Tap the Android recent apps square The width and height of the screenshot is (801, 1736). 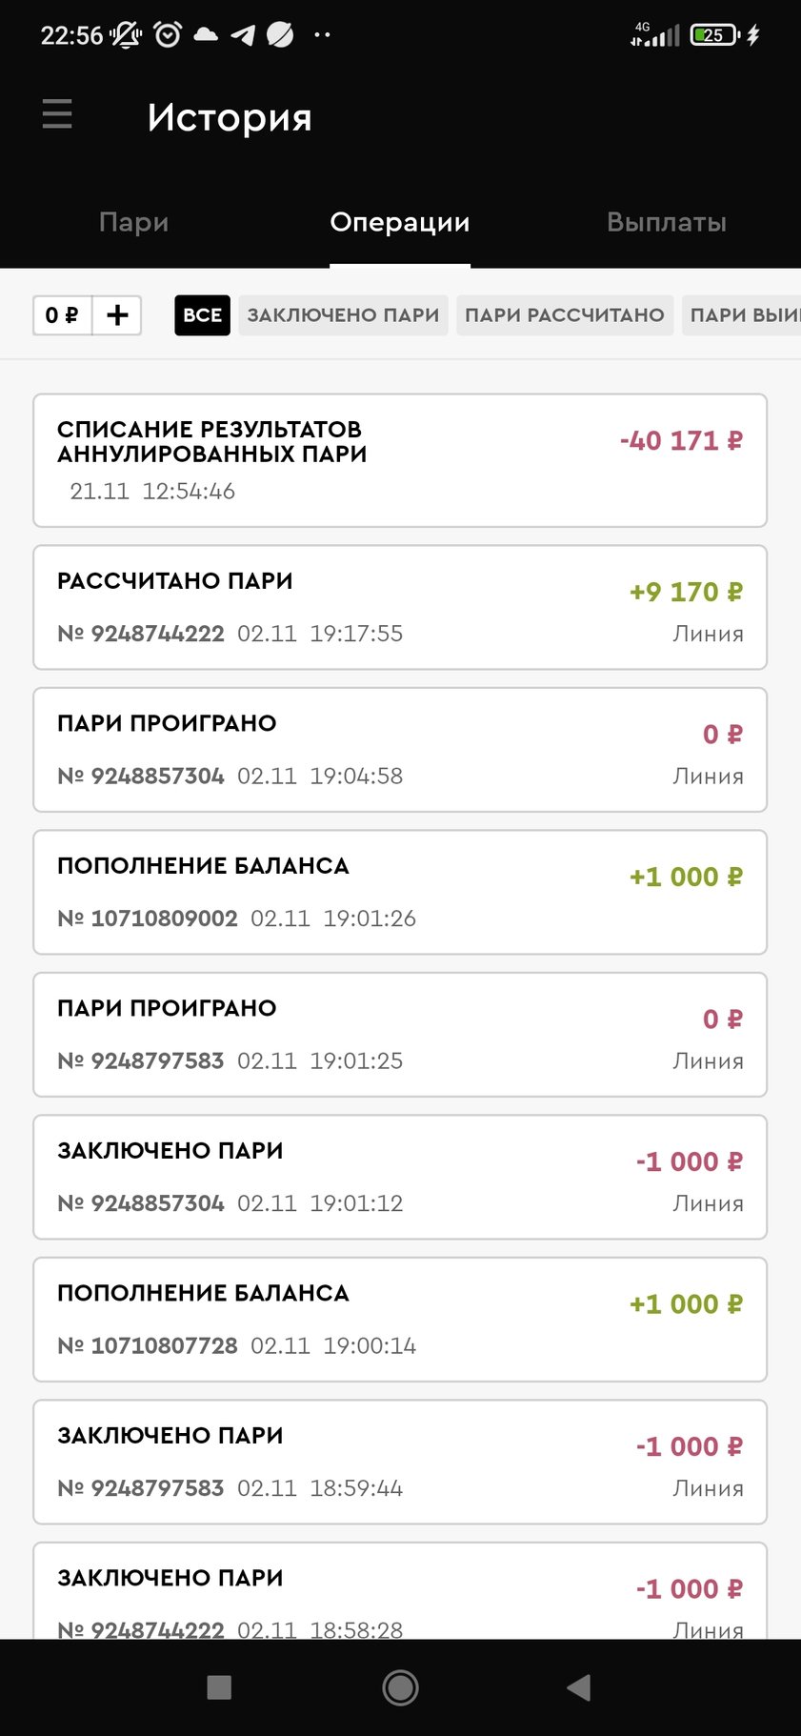tap(219, 1687)
